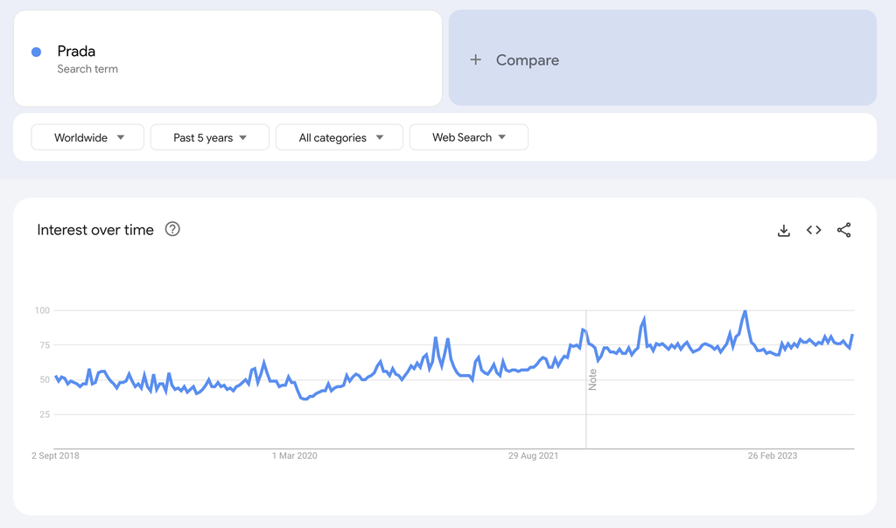Open the Past 5 years dropdown
The height and width of the screenshot is (528, 896).
[209, 137]
